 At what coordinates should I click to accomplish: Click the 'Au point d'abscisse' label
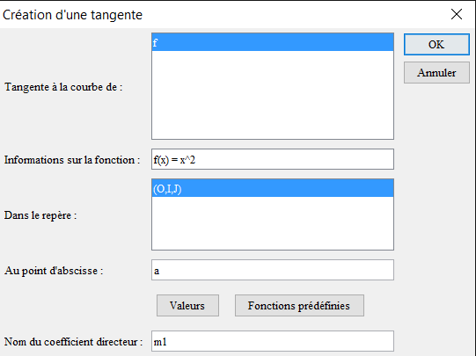pos(54,271)
